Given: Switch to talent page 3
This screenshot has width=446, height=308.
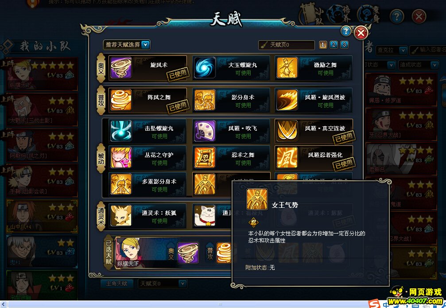Looking at the screenshot, I should [345, 45].
